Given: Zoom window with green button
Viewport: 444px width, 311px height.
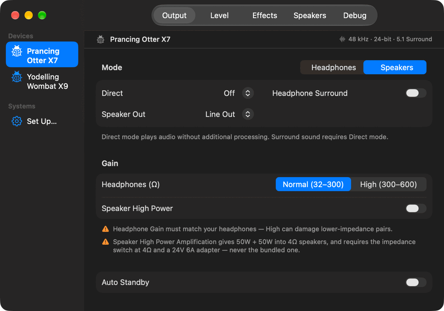Looking at the screenshot, I should tap(42, 15).
